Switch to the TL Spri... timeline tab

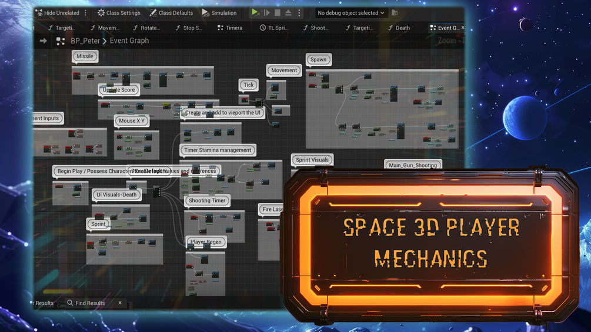(x=274, y=28)
